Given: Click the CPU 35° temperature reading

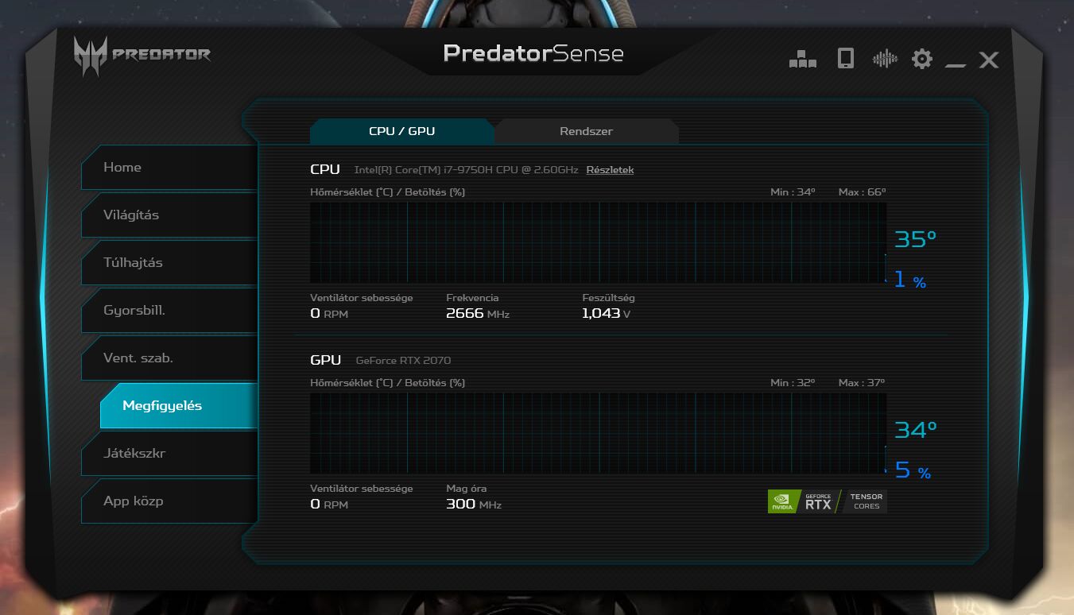Looking at the screenshot, I should pos(915,239).
